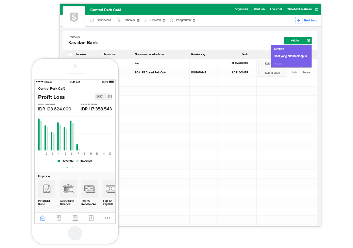This screenshot has width=353, height=248.
Task: Start a Live chat
Action: click(x=276, y=9)
